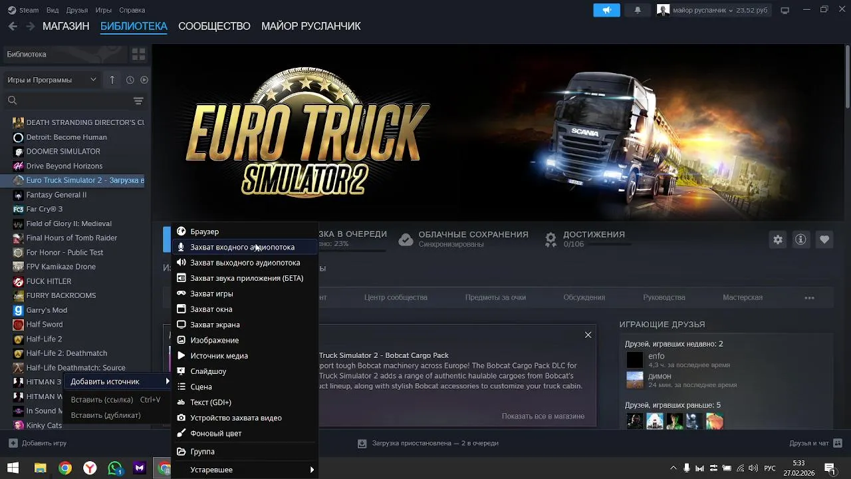851x479 pixels.
Task: Open the СООБЩЕСТВО tab
Action: [x=214, y=26]
